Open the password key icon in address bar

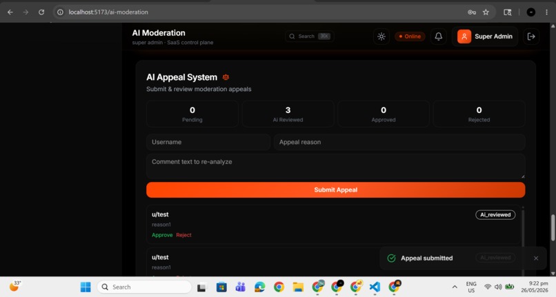pos(472,12)
